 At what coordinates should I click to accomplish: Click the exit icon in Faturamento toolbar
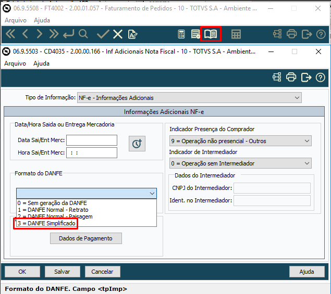coord(307,34)
